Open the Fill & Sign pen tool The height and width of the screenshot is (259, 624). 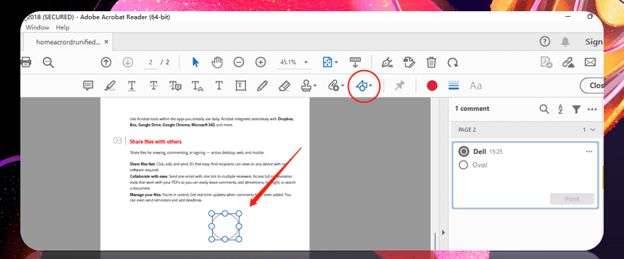387,62
